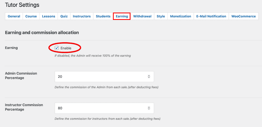
Task: Open the Monetization tab
Action: click(x=181, y=16)
